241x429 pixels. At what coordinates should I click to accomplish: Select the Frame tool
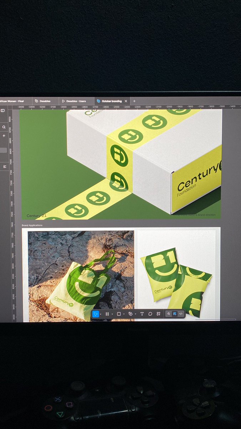pyautogui.click(x=107, y=314)
